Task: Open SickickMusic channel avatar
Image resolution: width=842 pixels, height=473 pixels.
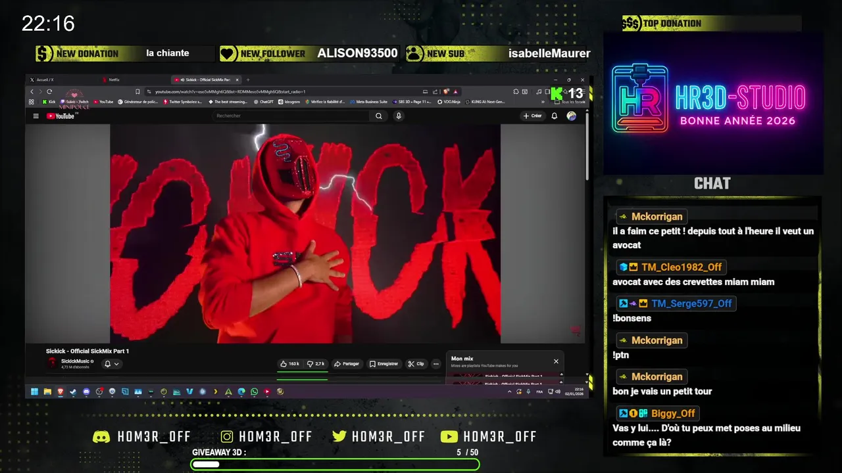Action: pyautogui.click(x=53, y=363)
